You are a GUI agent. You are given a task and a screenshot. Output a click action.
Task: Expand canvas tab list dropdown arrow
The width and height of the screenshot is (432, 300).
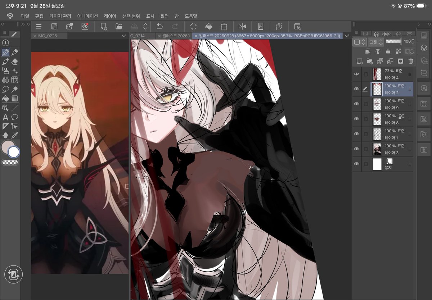coord(347,36)
